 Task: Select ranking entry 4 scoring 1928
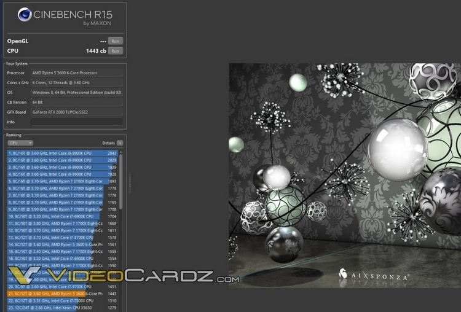click(x=62, y=174)
